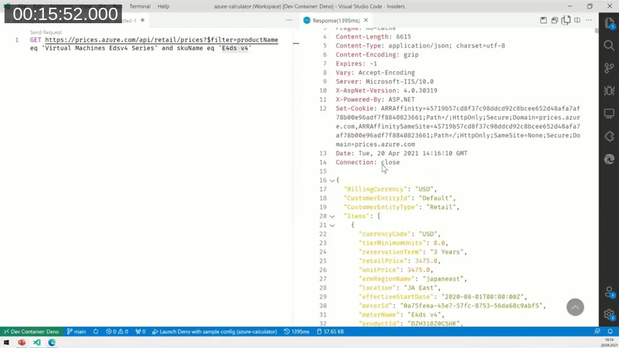619x348 pixels.
Task: Click the scroll-to-top round button
Action: point(575,307)
